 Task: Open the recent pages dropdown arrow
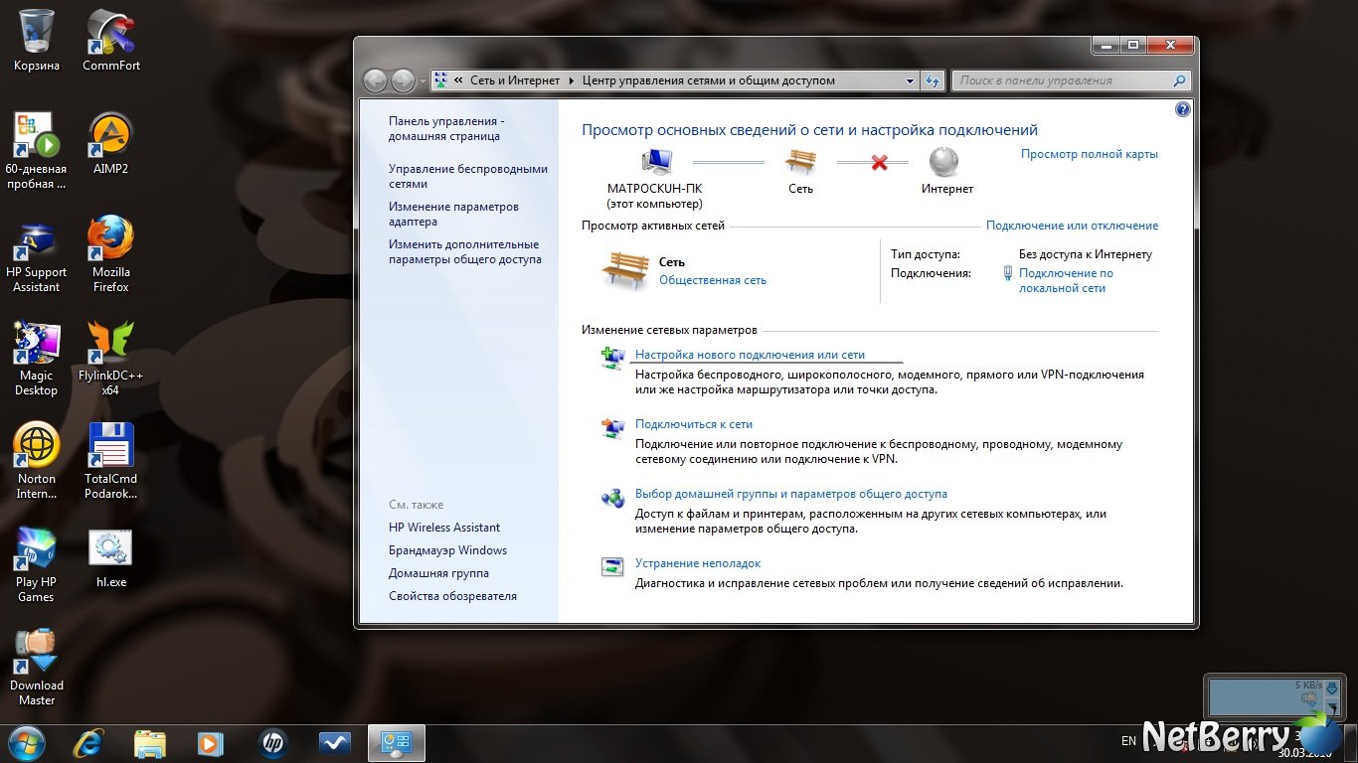(x=423, y=81)
